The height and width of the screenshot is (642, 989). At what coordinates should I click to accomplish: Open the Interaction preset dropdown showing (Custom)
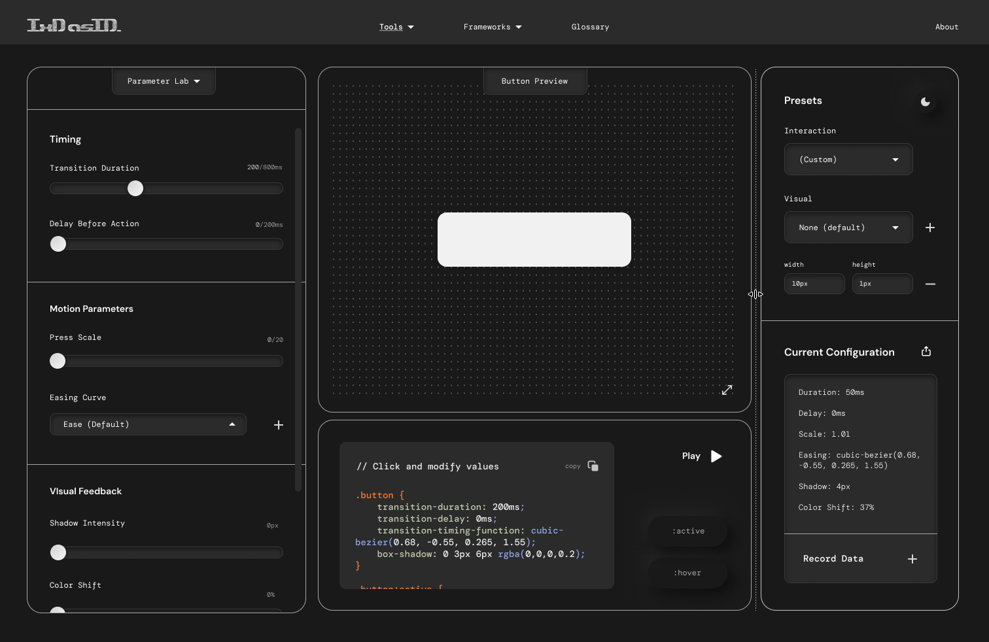pos(848,159)
